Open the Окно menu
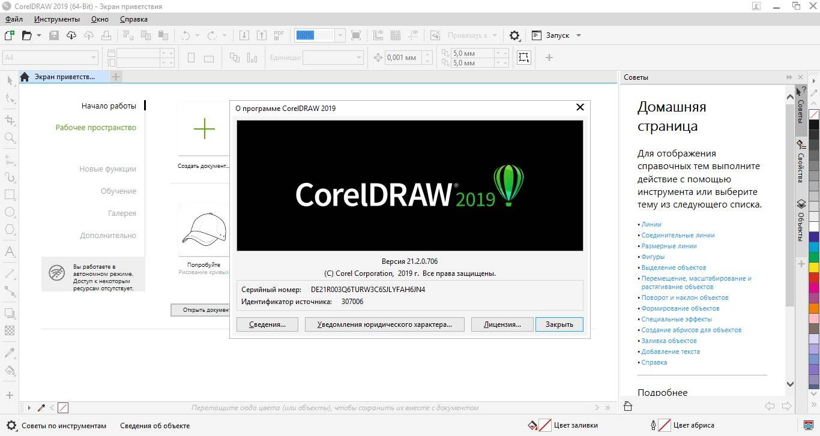Image resolution: width=820 pixels, height=436 pixels. click(x=100, y=19)
